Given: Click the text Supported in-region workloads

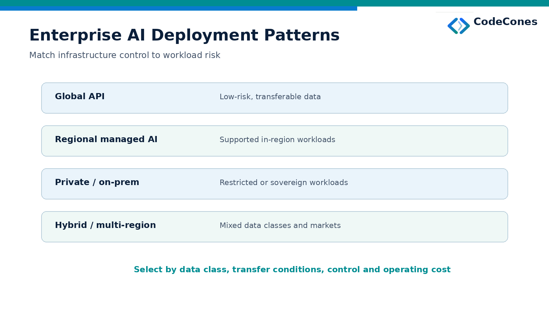Looking at the screenshot, I should click(x=277, y=140).
